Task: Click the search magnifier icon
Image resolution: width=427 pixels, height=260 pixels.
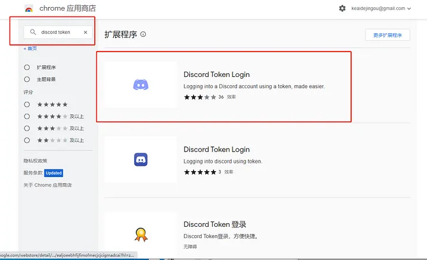Action: (33, 32)
